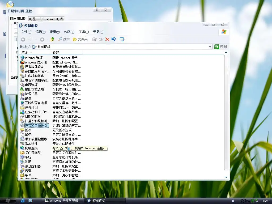Click help button in 日期和时间 title bar
The height and width of the screenshot is (204, 272).
pyautogui.click(x=97, y=10)
